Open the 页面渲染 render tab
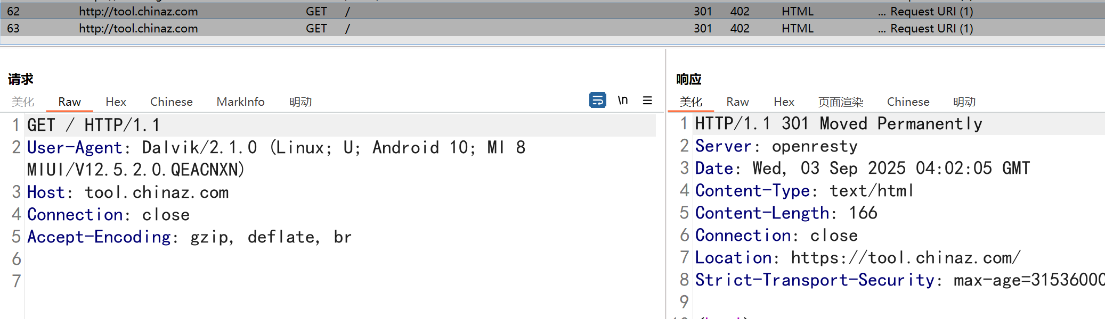The width and height of the screenshot is (1105, 319). pyautogui.click(x=840, y=102)
